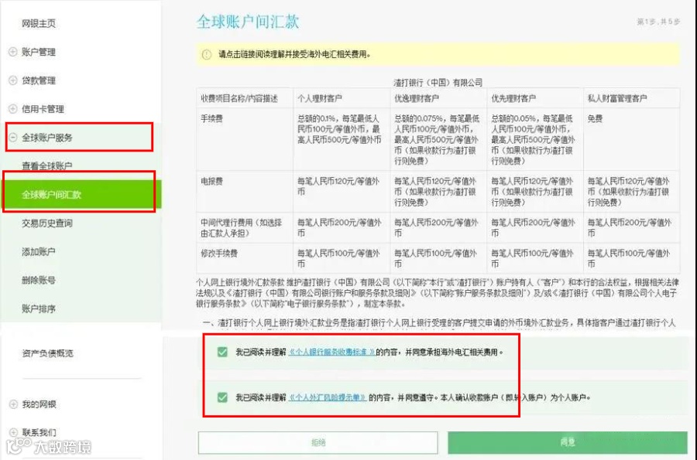Open the 《个人外汇风险提示单》 link
Image resolution: width=697 pixels, height=460 pixels.
point(328,397)
